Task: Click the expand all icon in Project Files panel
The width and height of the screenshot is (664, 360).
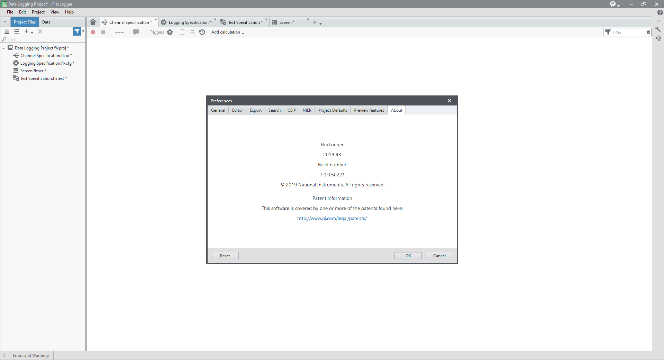Action: click(x=6, y=31)
